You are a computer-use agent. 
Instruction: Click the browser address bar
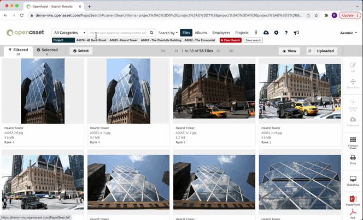point(169,15)
